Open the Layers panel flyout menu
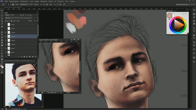The height and width of the screenshot is (110, 196). (x=37, y=13)
